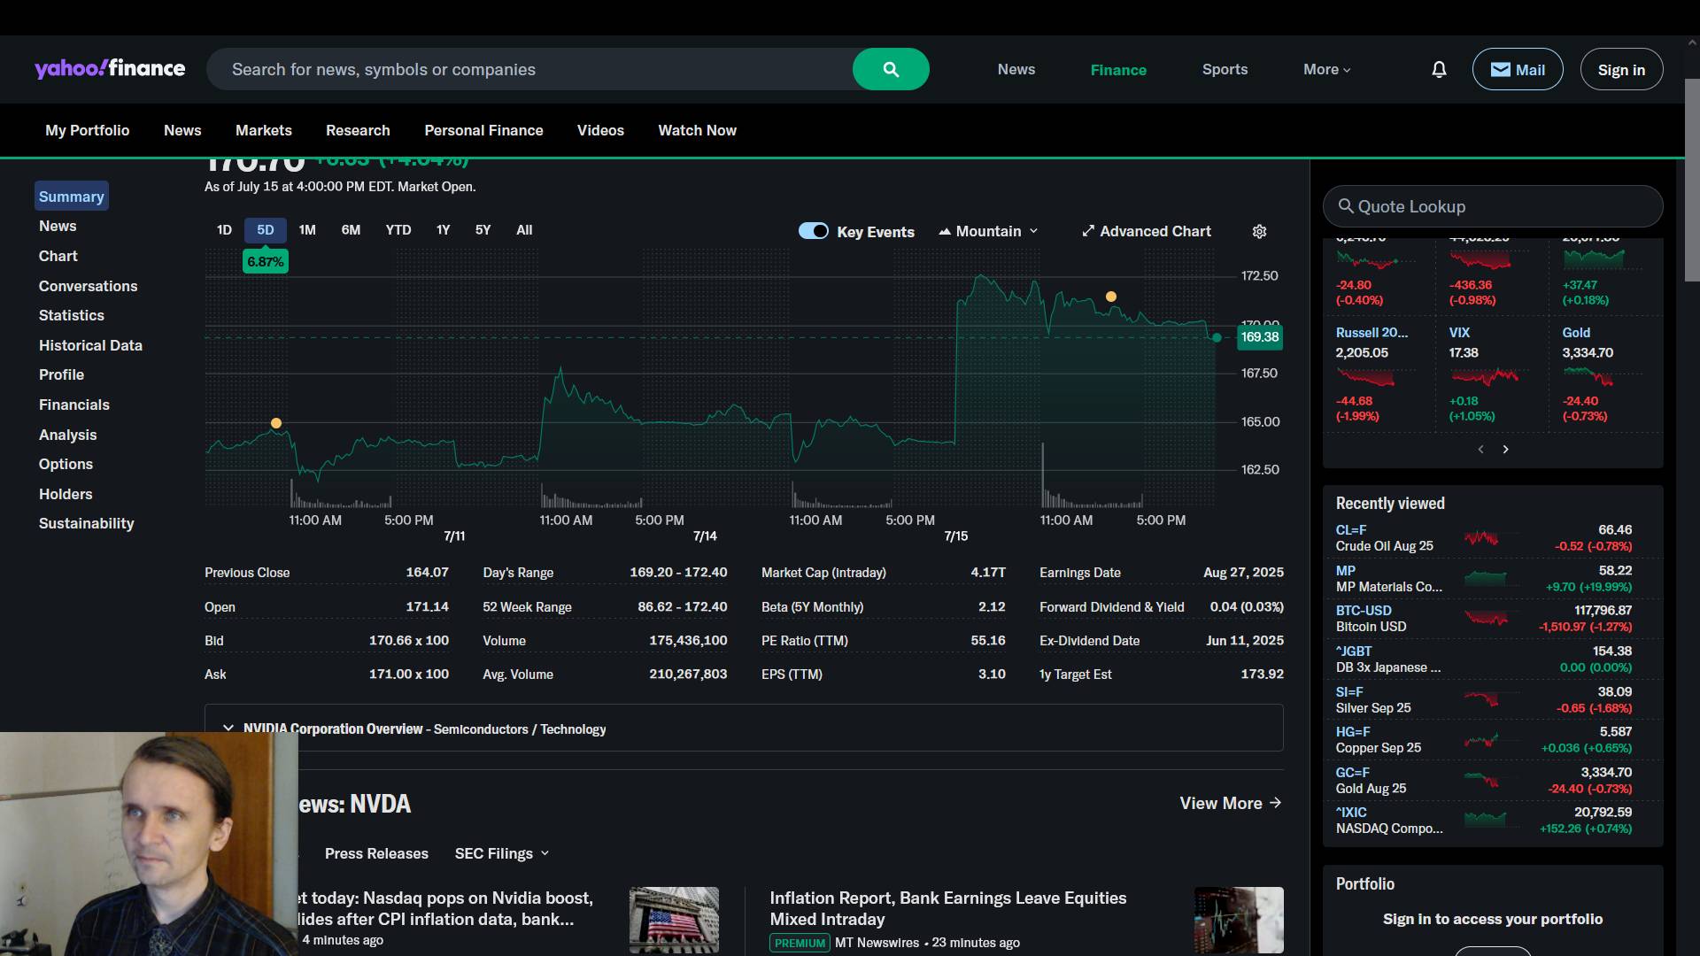
Task: Click the Sign in button
Action: 1620,69
